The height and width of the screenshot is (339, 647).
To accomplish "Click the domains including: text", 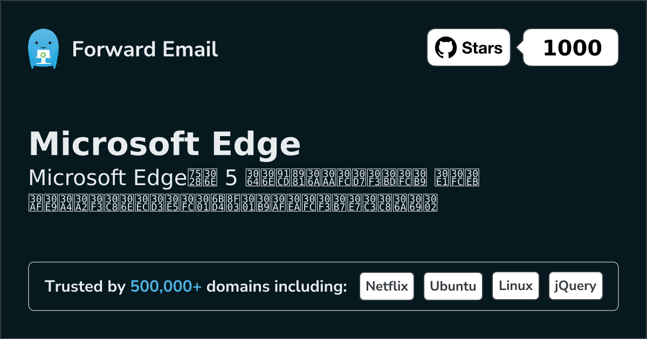I will (x=277, y=286).
